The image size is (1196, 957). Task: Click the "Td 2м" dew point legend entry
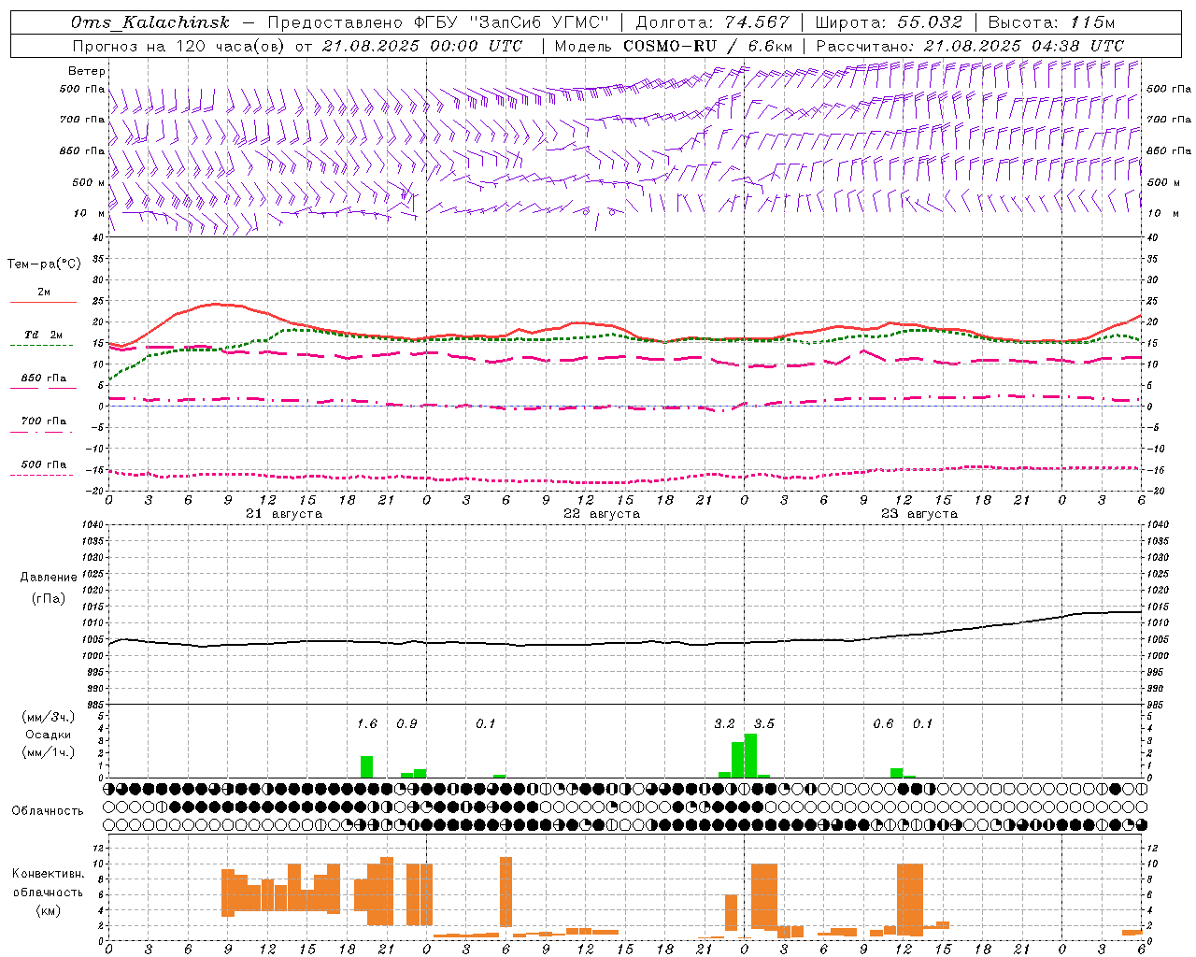[x=44, y=335]
